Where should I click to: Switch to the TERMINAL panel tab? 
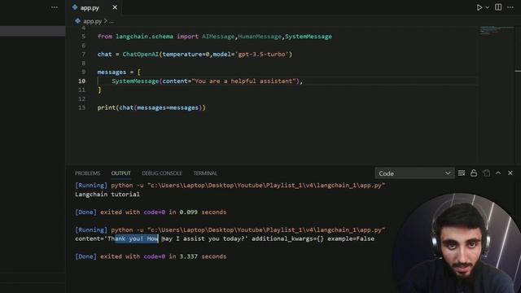[x=205, y=173]
